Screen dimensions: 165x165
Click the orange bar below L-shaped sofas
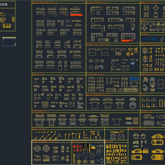pyautogui.click(x=127, y=40)
